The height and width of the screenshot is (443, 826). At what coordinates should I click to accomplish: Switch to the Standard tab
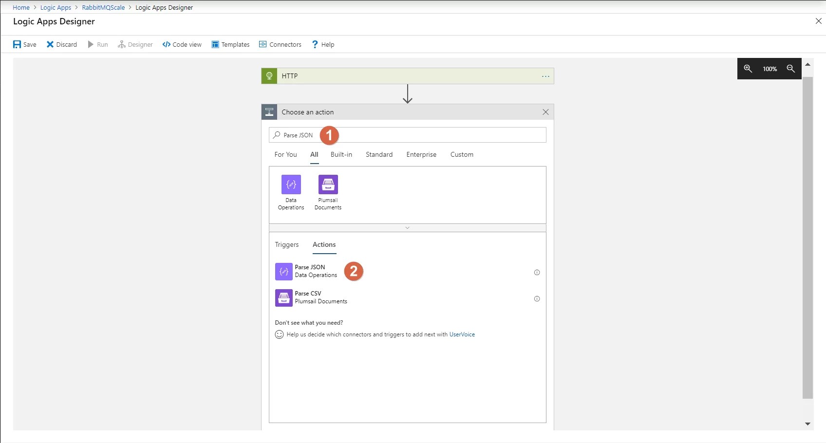pyautogui.click(x=379, y=154)
